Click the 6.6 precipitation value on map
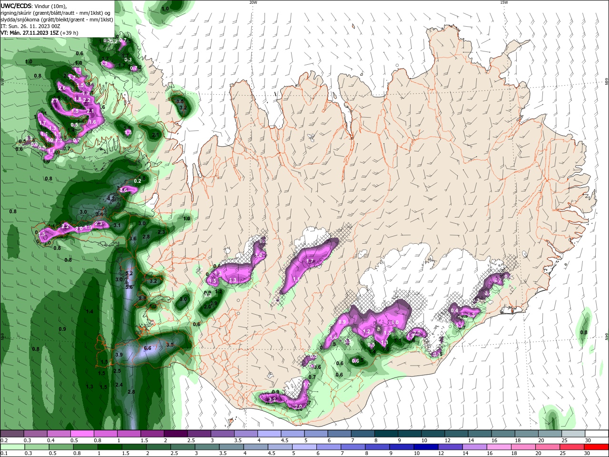 click(x=147, y=348)
